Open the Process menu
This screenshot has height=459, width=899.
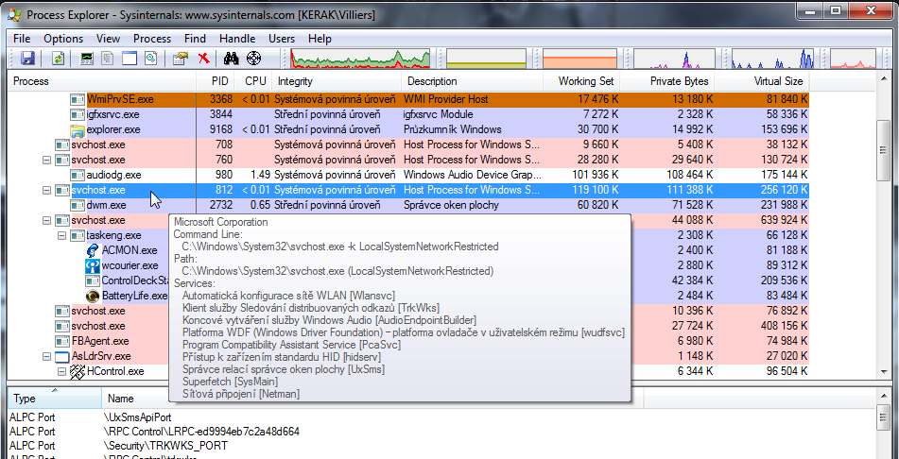pyautogui.click(x=152, y=39)
